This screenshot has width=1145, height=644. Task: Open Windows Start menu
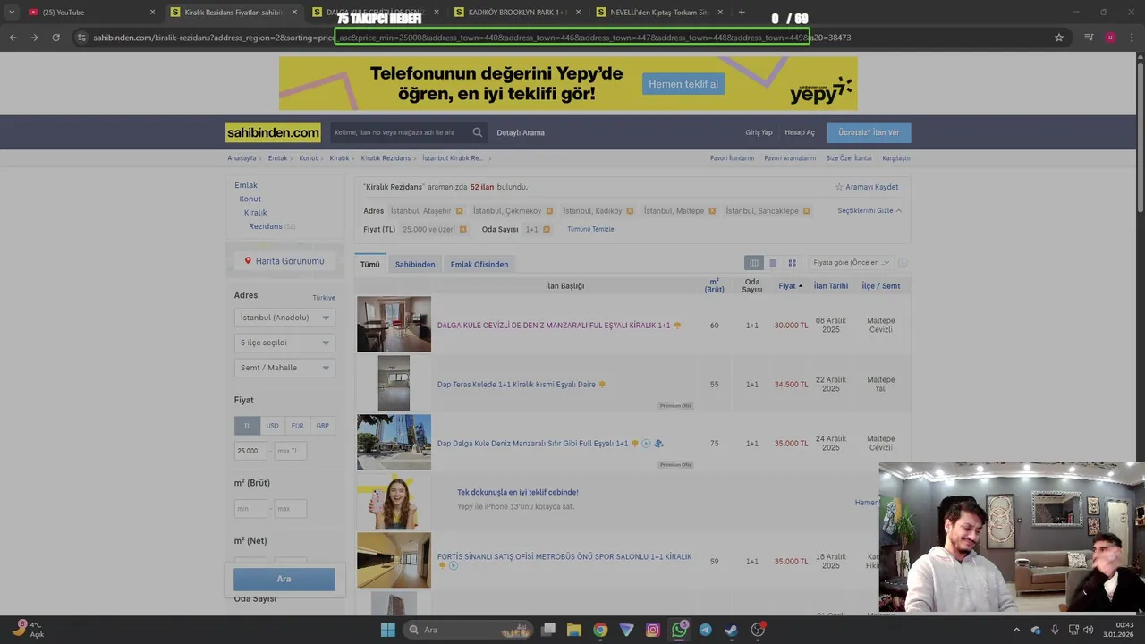(387, 630)
